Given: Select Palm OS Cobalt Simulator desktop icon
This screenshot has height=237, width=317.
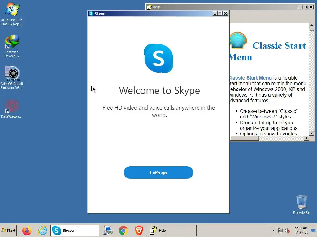Looking at the screenshot, I should pyautogui.click(x=12, y=77).
